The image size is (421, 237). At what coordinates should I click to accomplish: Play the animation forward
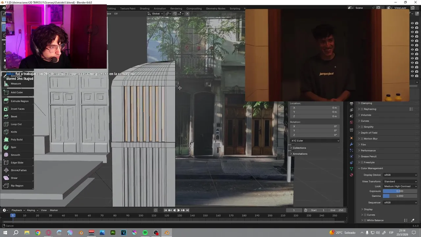click(179, 210)
